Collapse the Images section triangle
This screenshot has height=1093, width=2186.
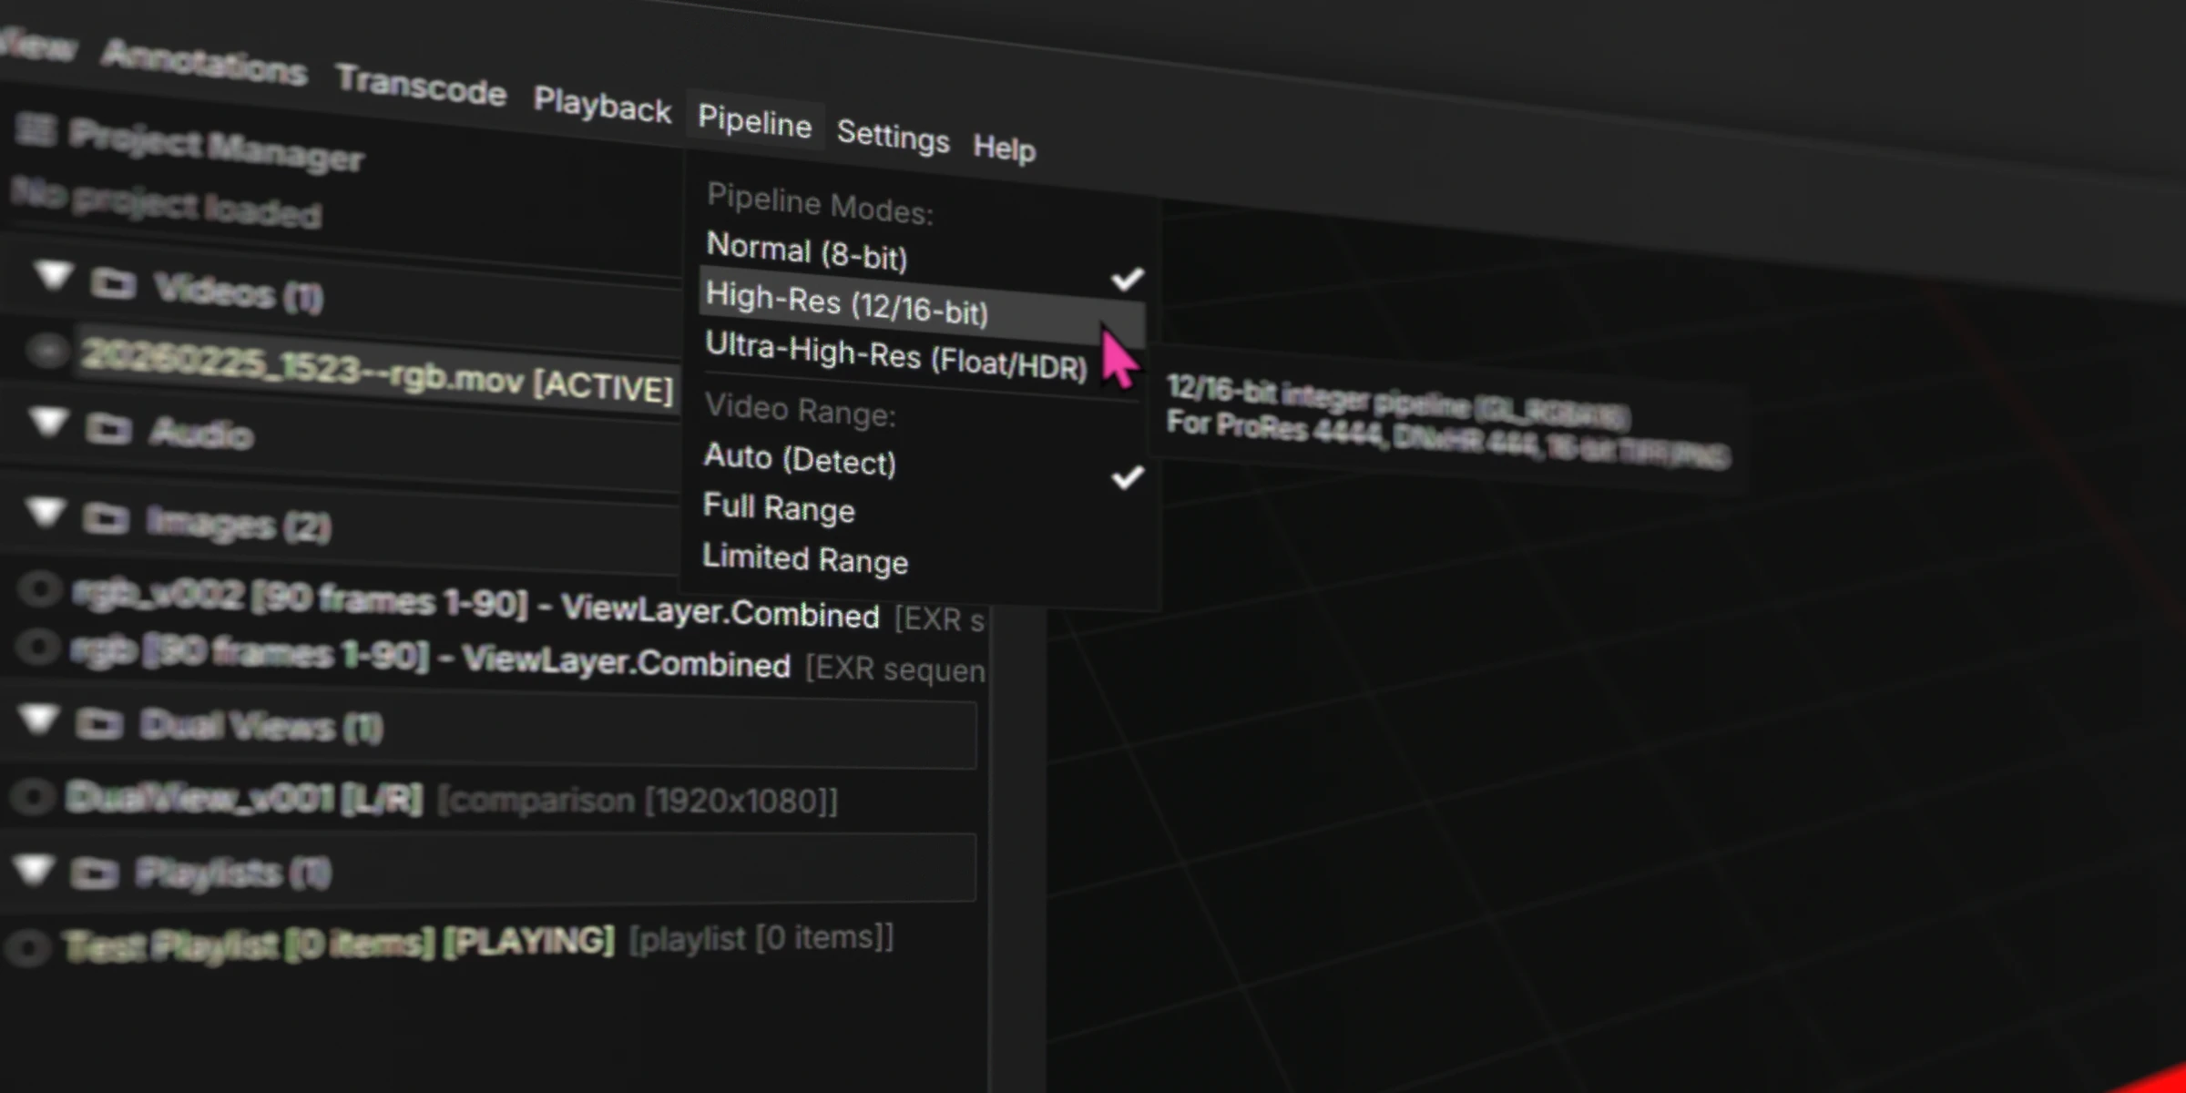point(46,512)
